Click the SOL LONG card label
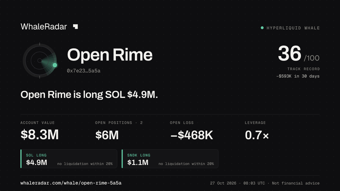 36,155
